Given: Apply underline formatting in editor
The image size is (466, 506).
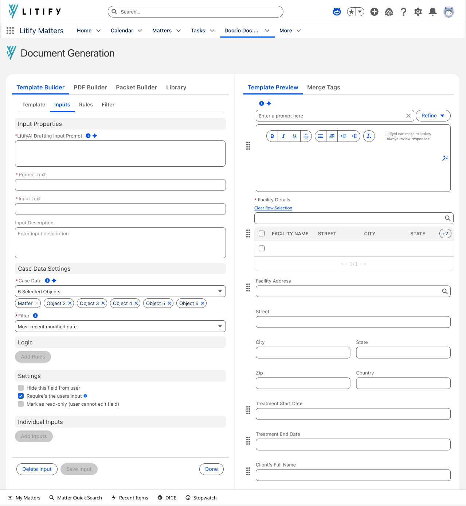Looking at the screenshot, I should pyautogui.click(x=295, y=136).
